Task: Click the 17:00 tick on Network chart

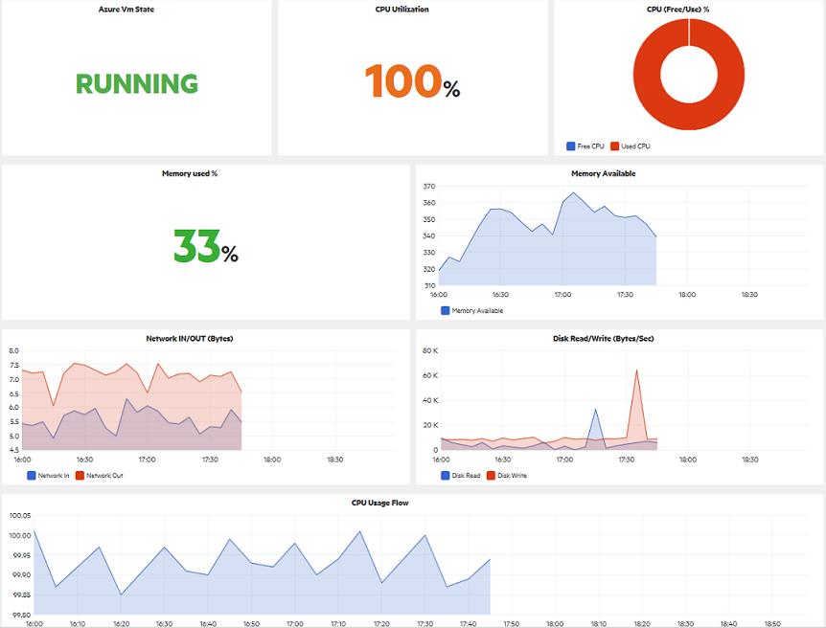Action: (147, 460)
